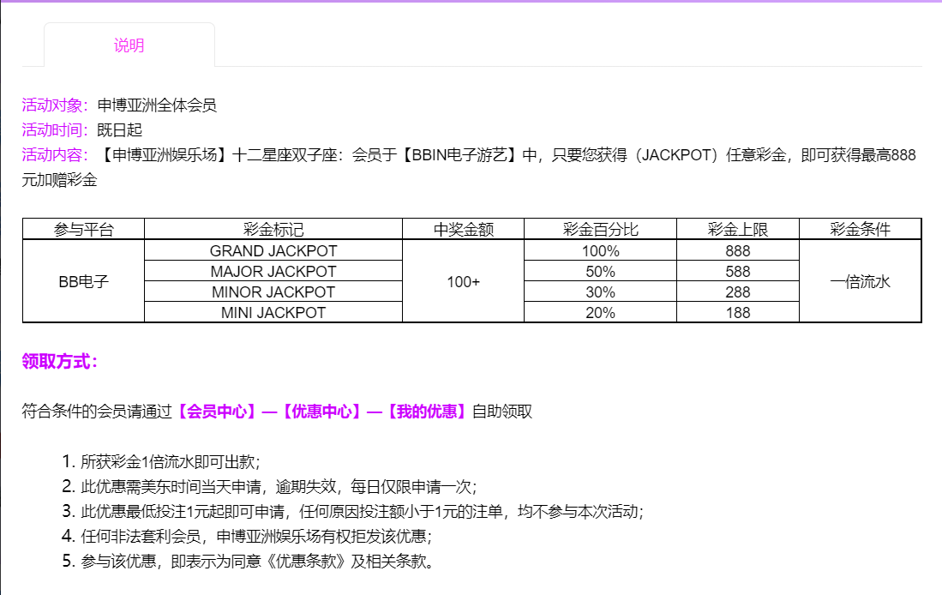942x595 pixels.
Task: Click the 彩金标记 column header
Action: [x=273, y=230]
